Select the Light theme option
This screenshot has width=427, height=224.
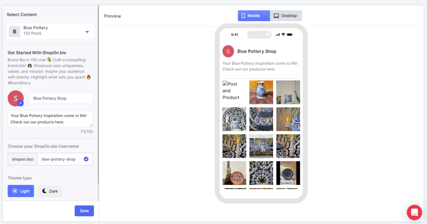[21, 191]
